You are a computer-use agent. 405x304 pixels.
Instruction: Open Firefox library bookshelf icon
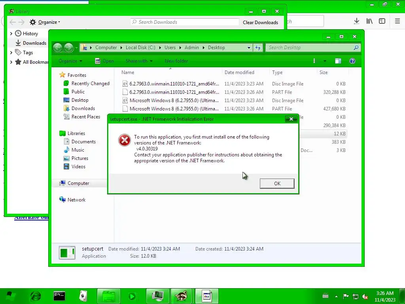[x=369, y=21]
